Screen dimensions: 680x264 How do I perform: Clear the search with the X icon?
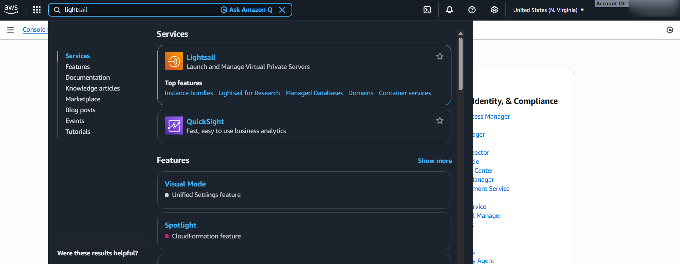282,10
